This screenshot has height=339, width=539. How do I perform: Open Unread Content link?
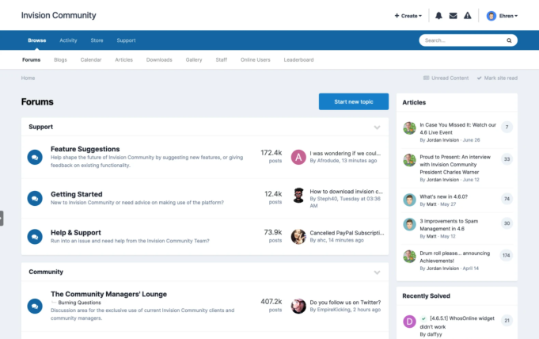coord(446,78)
